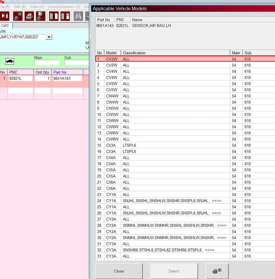
Task: Click the printer icon button in the dialog
Action: point(217,271)
